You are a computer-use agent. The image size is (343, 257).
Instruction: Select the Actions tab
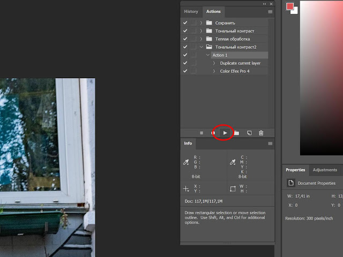213,12
